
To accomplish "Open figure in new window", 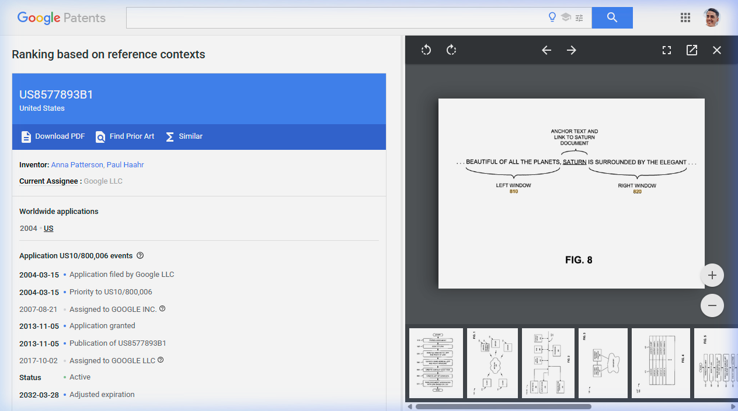I will [692, 50].
